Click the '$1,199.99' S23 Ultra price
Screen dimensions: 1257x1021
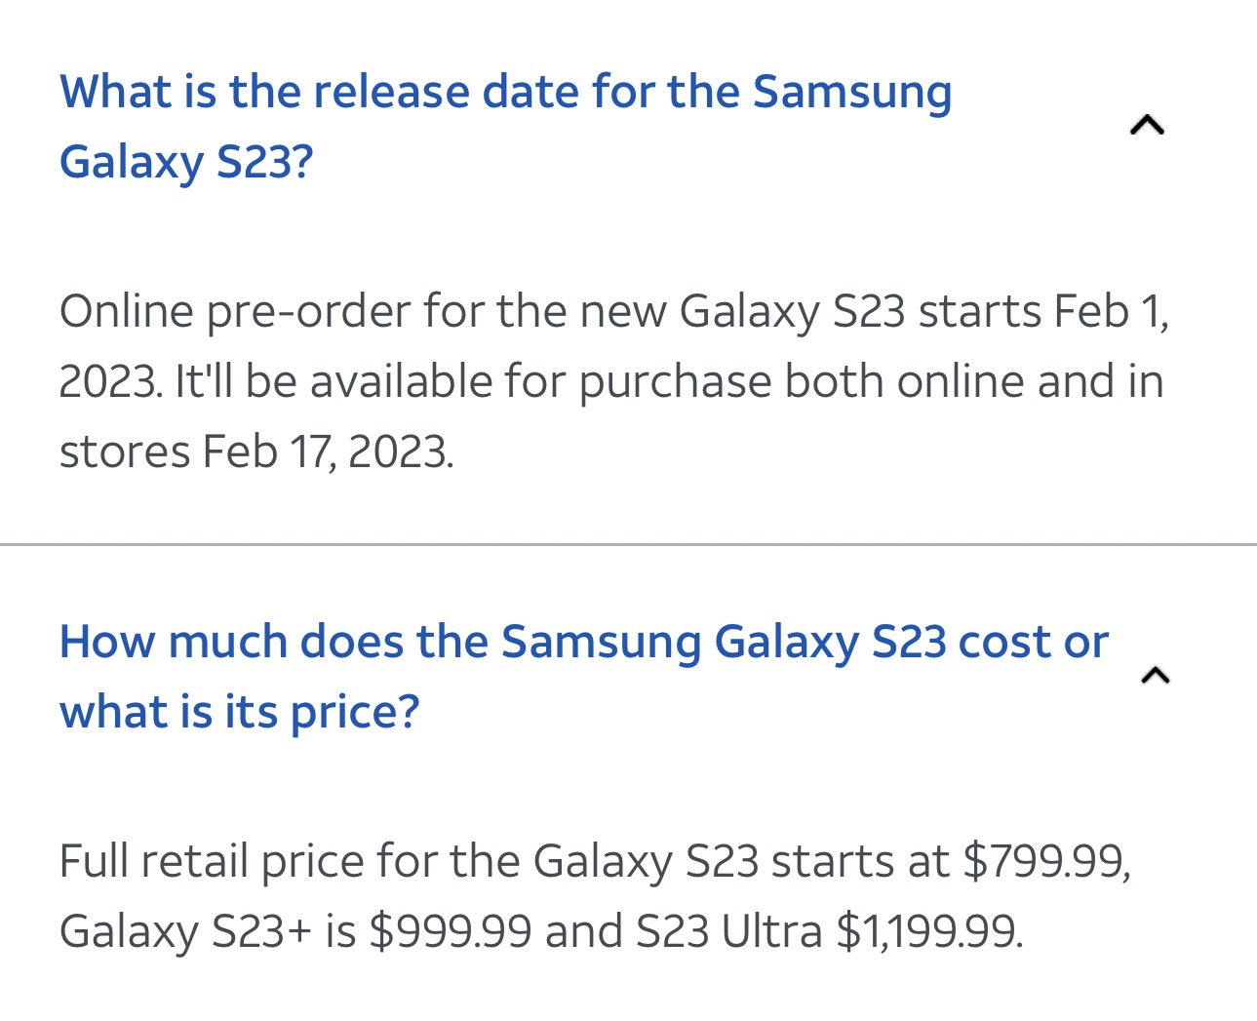coord(929,932)
